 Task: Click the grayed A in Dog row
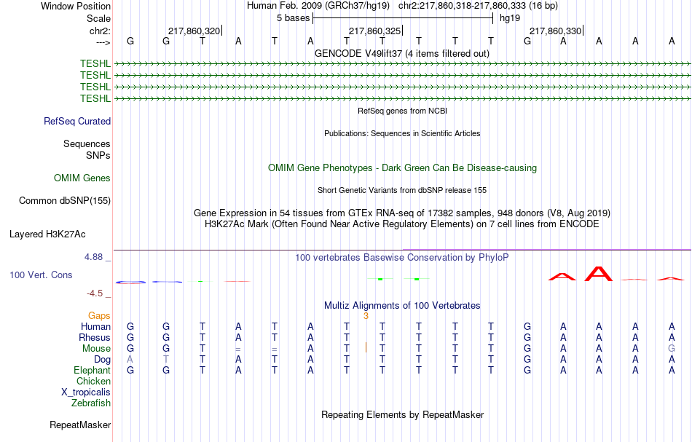tap(130, 360)
